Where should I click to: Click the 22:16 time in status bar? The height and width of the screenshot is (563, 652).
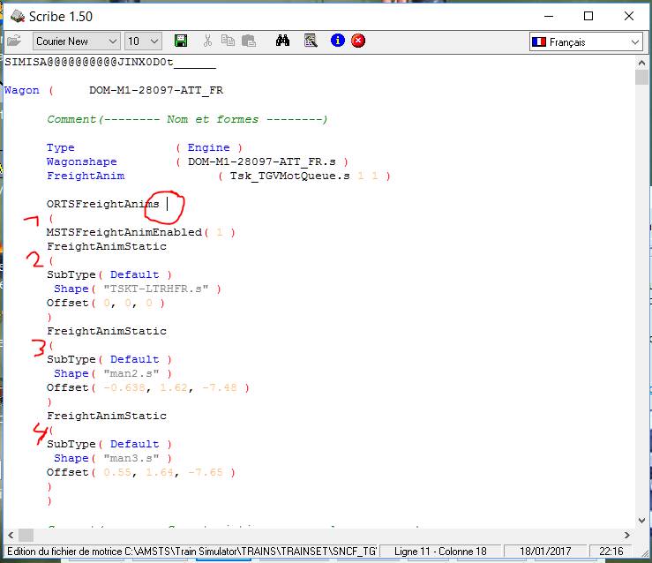tap(611, 552)
